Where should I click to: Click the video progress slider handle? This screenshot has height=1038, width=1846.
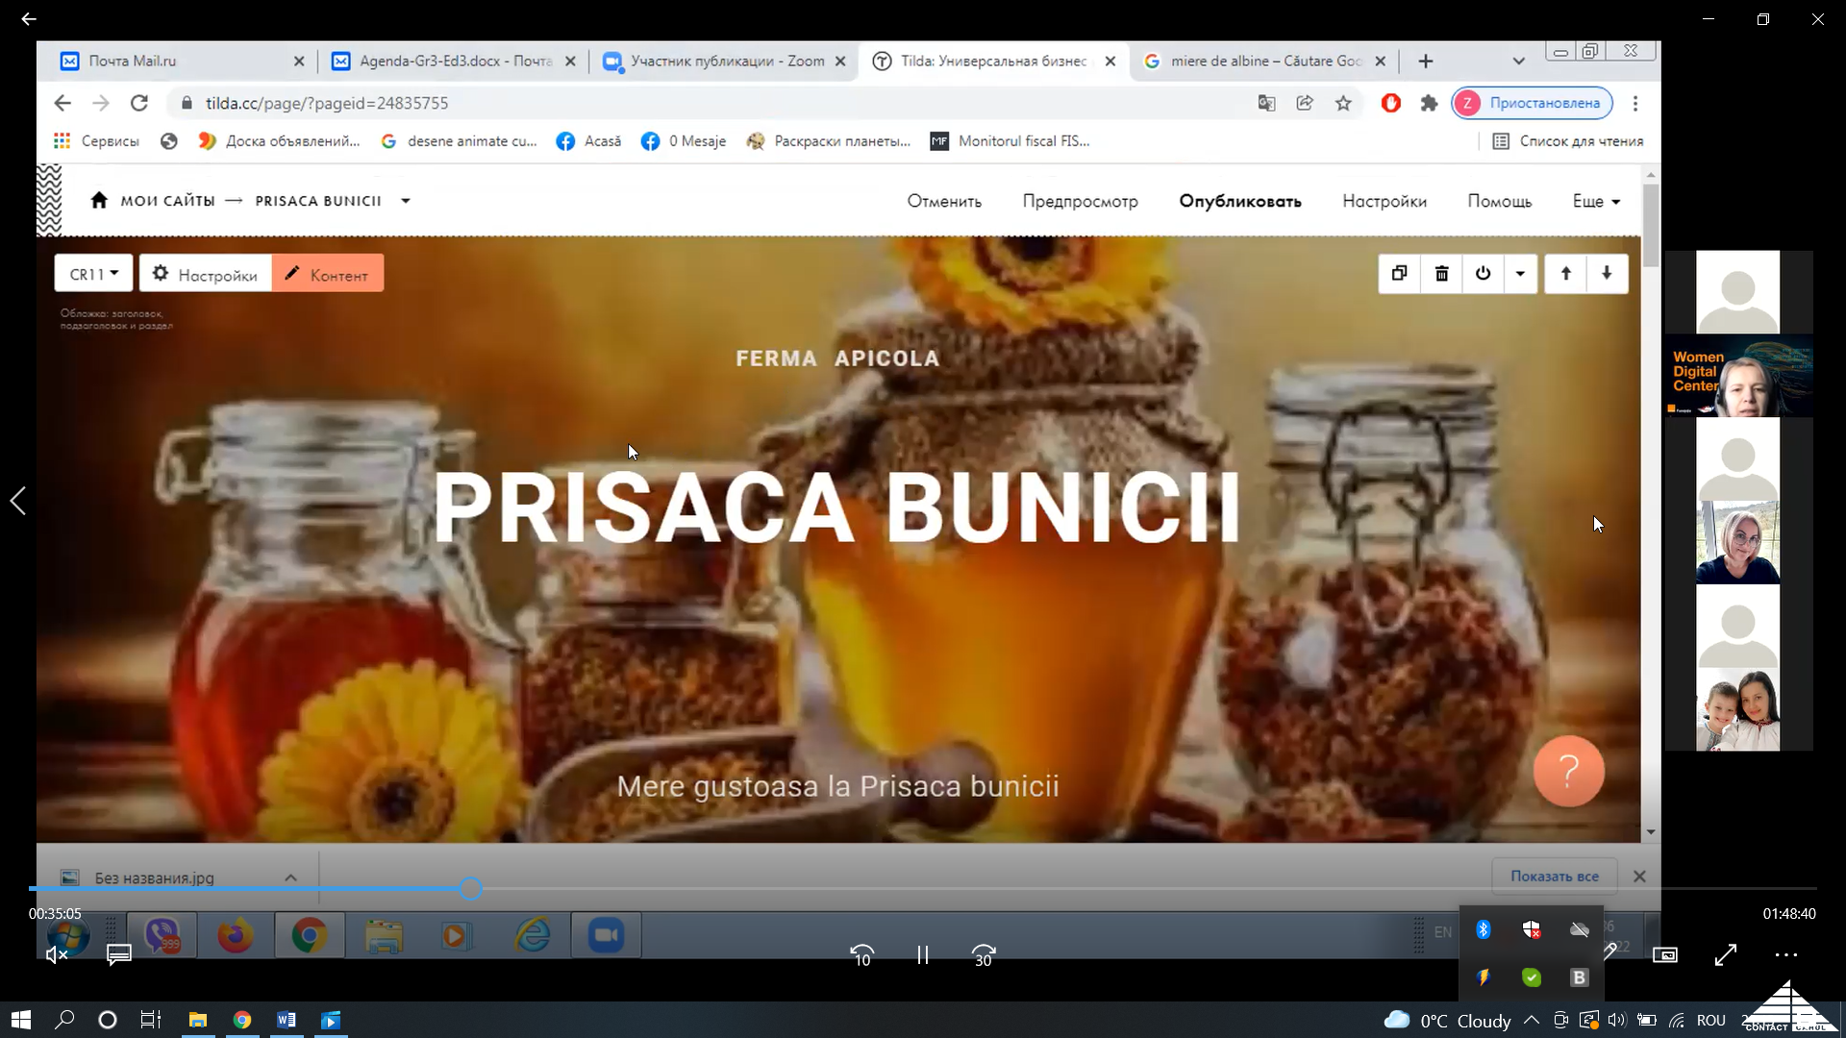pyautogui.click(x=470, y=889)
